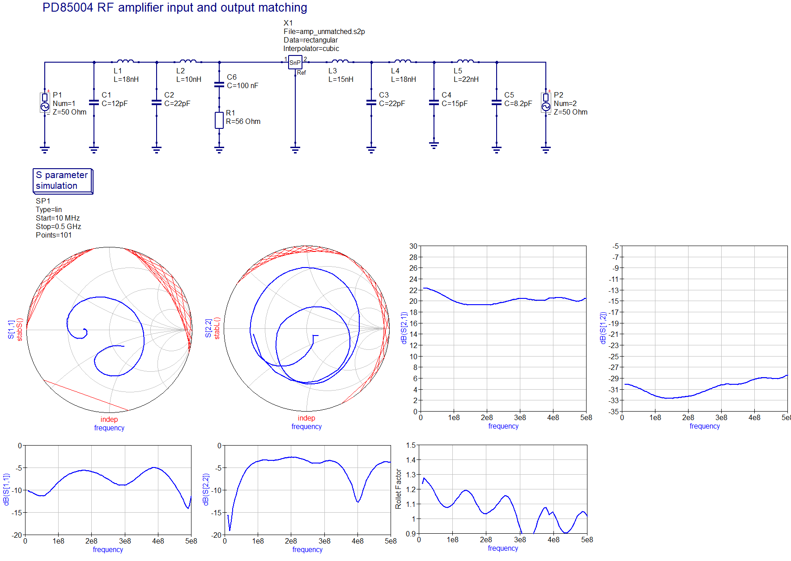Click ground symbol below source P1

(x=45, y=149)
